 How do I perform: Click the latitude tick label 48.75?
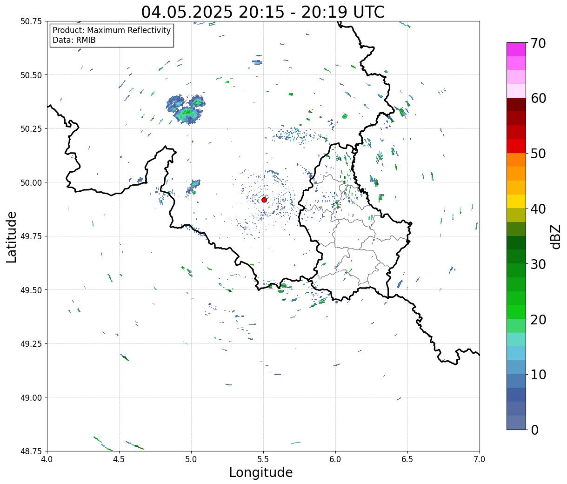31,451
